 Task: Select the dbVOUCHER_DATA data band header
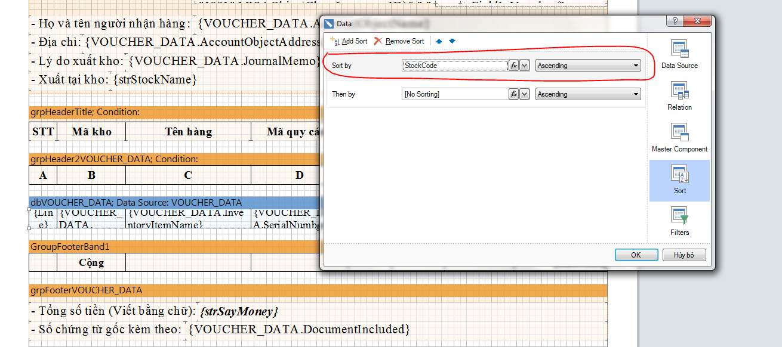[175, 202]
